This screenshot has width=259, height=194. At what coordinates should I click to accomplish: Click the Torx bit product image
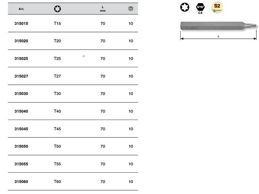click(x=218, y=26)
